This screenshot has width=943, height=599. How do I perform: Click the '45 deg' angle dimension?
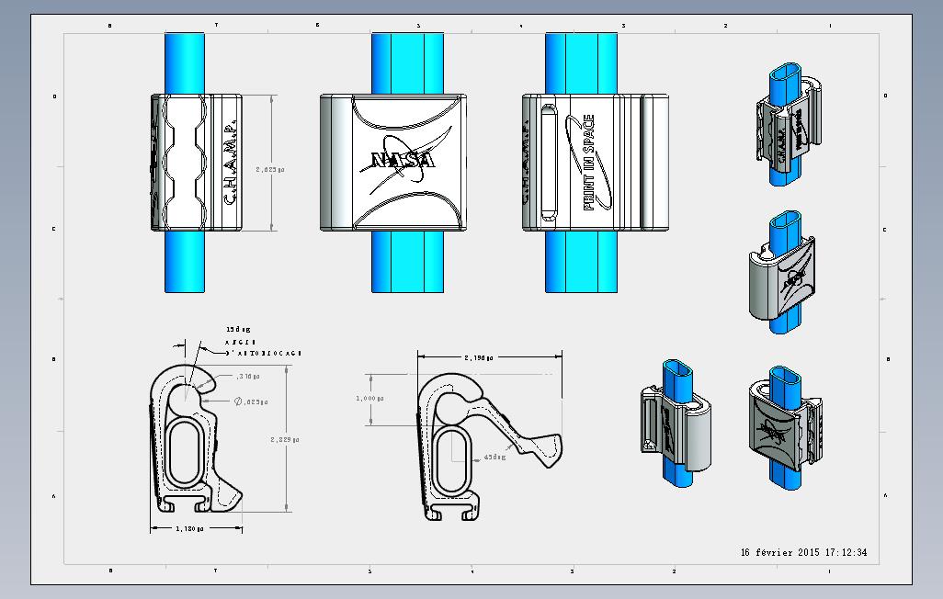click(x=495, y=458)
